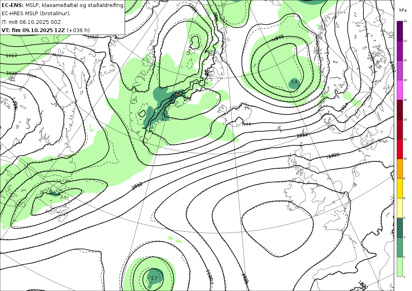This screenshot has width=412, height=291.
Task: Click the orange 8–10 hPa legend swatch
Action: click(400, 169)
